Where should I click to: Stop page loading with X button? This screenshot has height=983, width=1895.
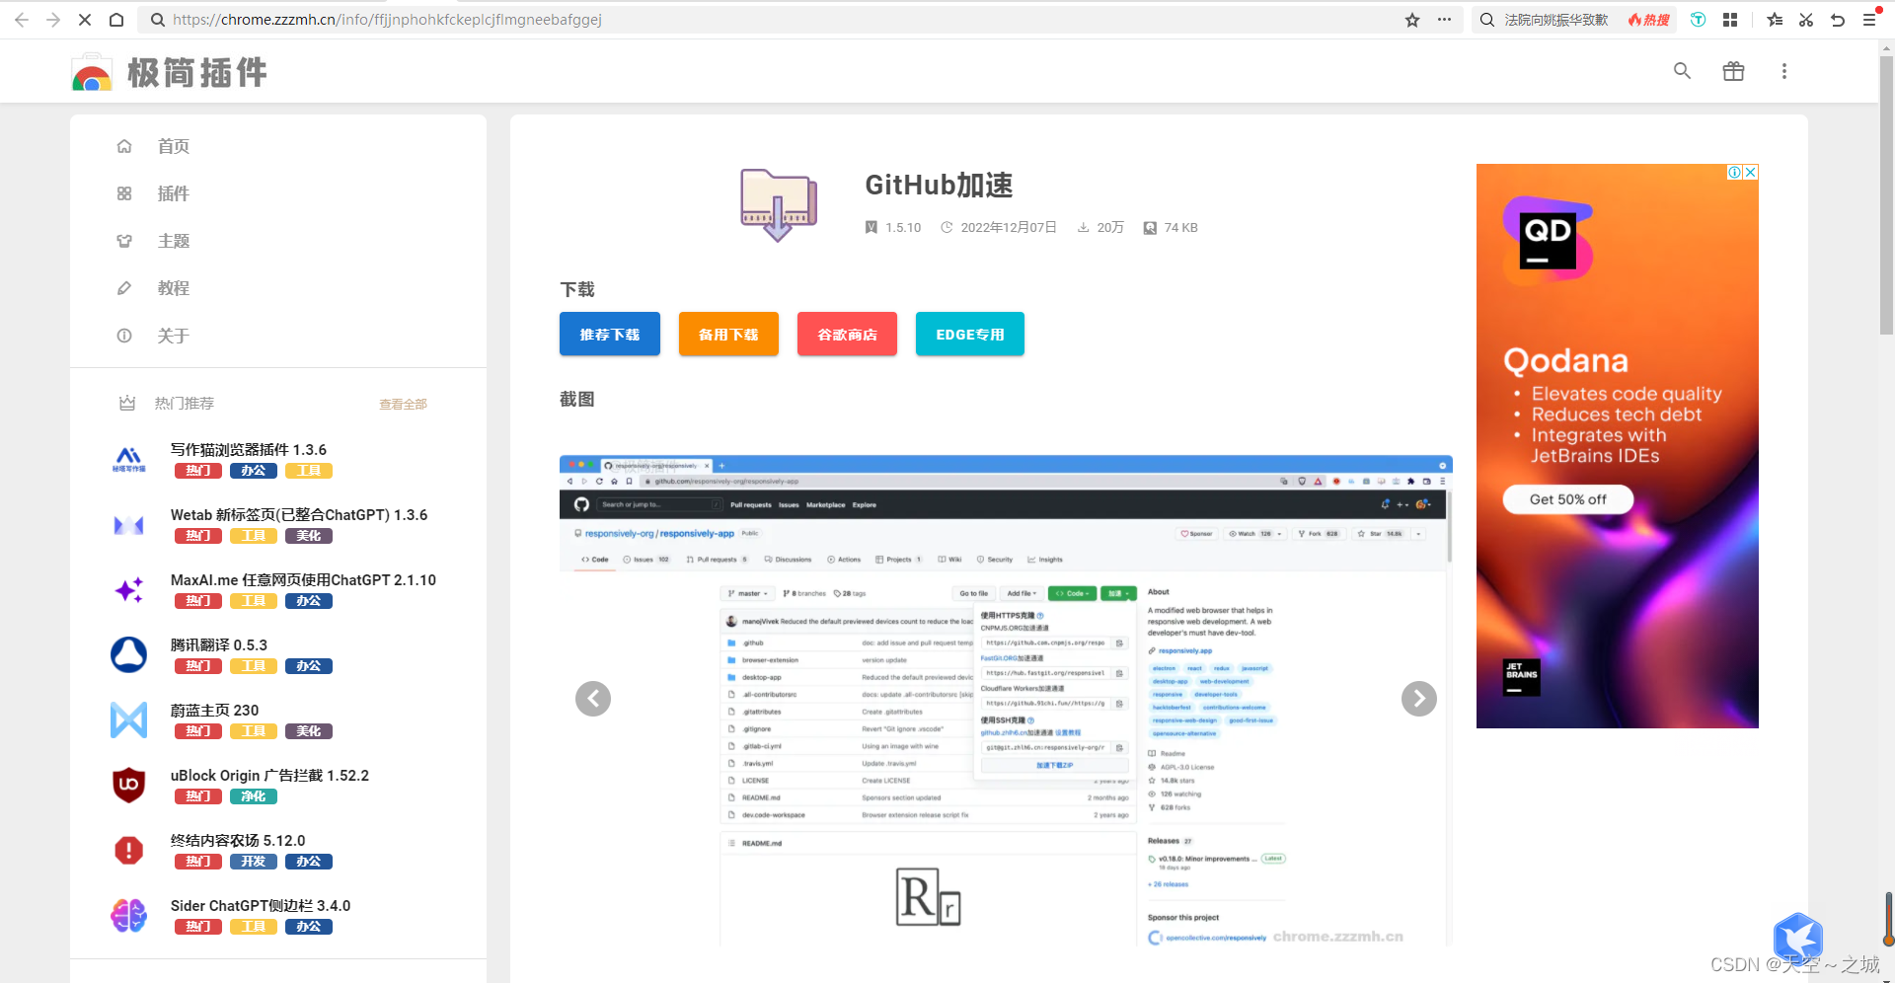[85, 20]
